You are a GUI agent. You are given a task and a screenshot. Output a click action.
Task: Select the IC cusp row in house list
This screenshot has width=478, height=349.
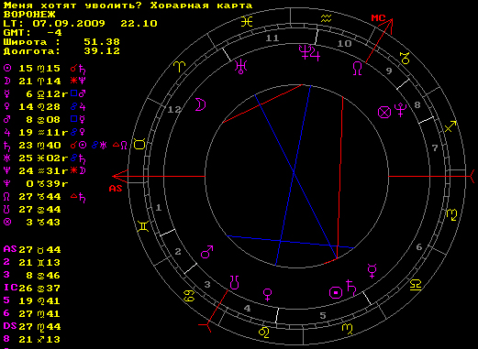pyautogui.click(x=32, y=288)
